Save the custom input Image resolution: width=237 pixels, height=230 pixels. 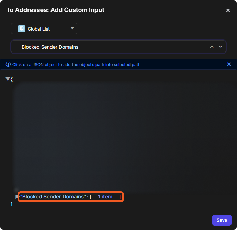click(x=222, y=220)
